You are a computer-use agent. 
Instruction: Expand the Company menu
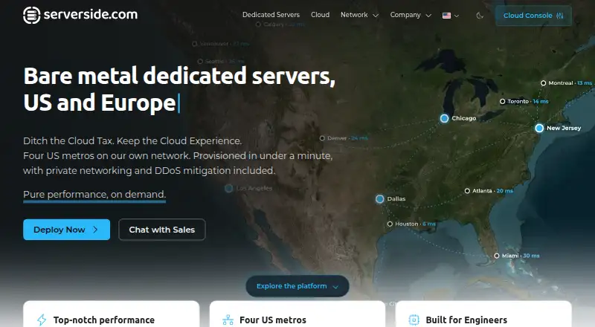[x=411, y=15]
